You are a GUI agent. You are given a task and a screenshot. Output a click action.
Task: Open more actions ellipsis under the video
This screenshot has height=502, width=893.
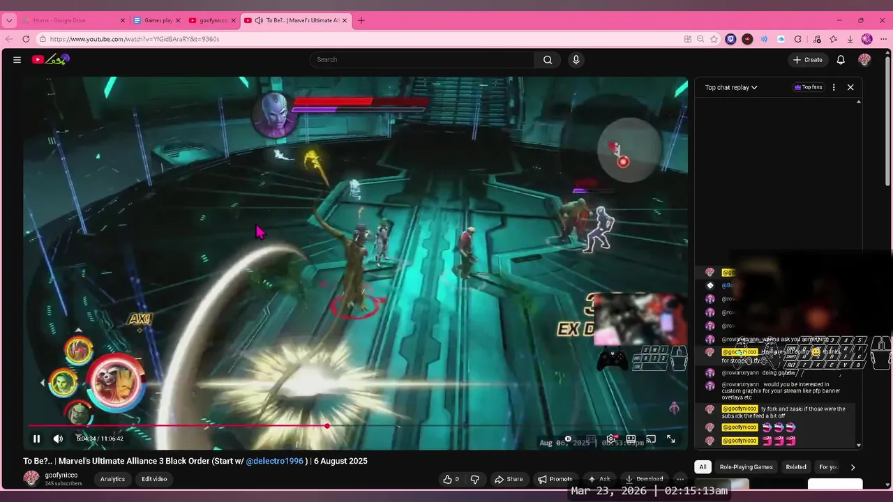coord(680,479)
